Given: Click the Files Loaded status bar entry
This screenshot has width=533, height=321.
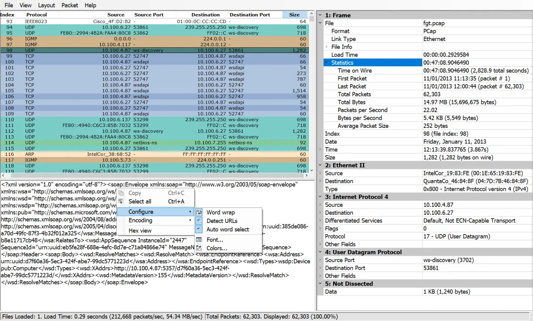Looking at the screenshot, I should (102, 316).
